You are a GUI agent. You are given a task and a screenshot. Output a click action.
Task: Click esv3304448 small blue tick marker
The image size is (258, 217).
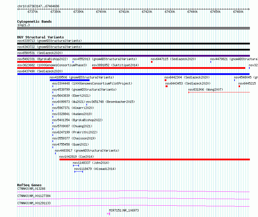click(x=53, y=86)
